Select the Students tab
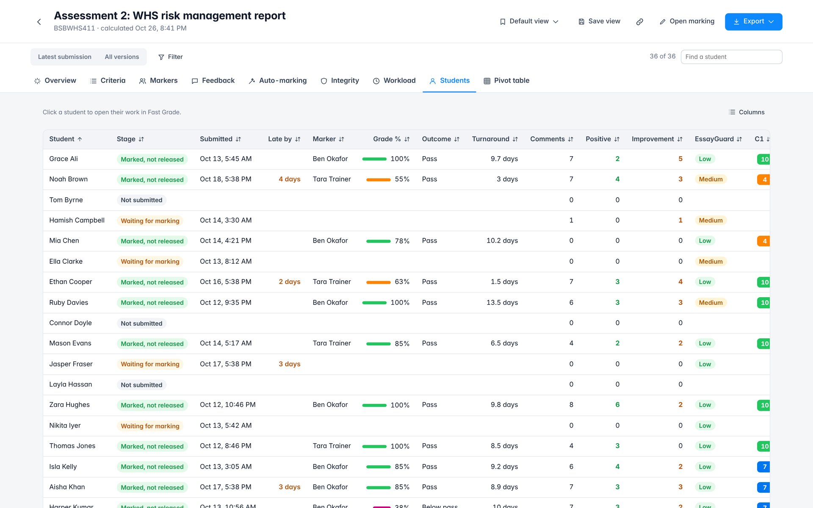Image resolution: width=813 pixels, height=508 pixels. (449, 80)
